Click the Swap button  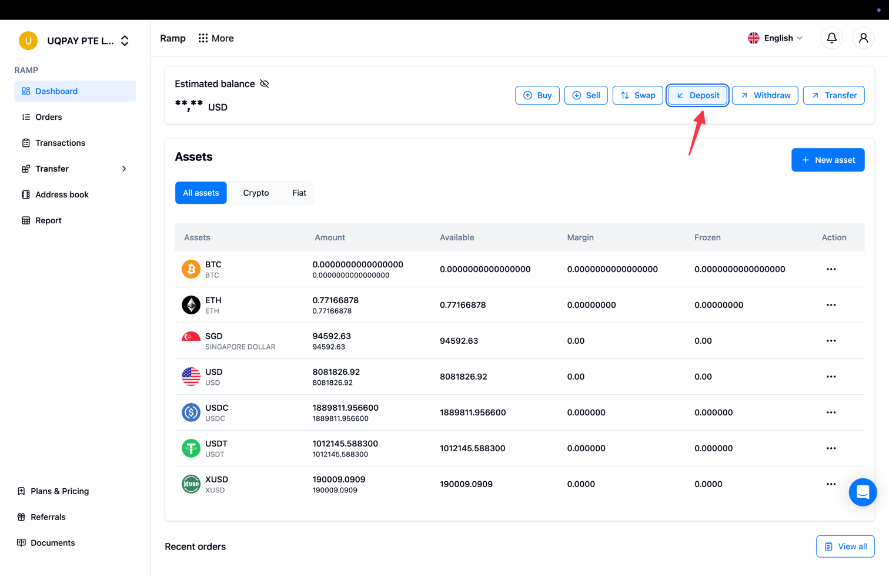(x=638, y=95)
